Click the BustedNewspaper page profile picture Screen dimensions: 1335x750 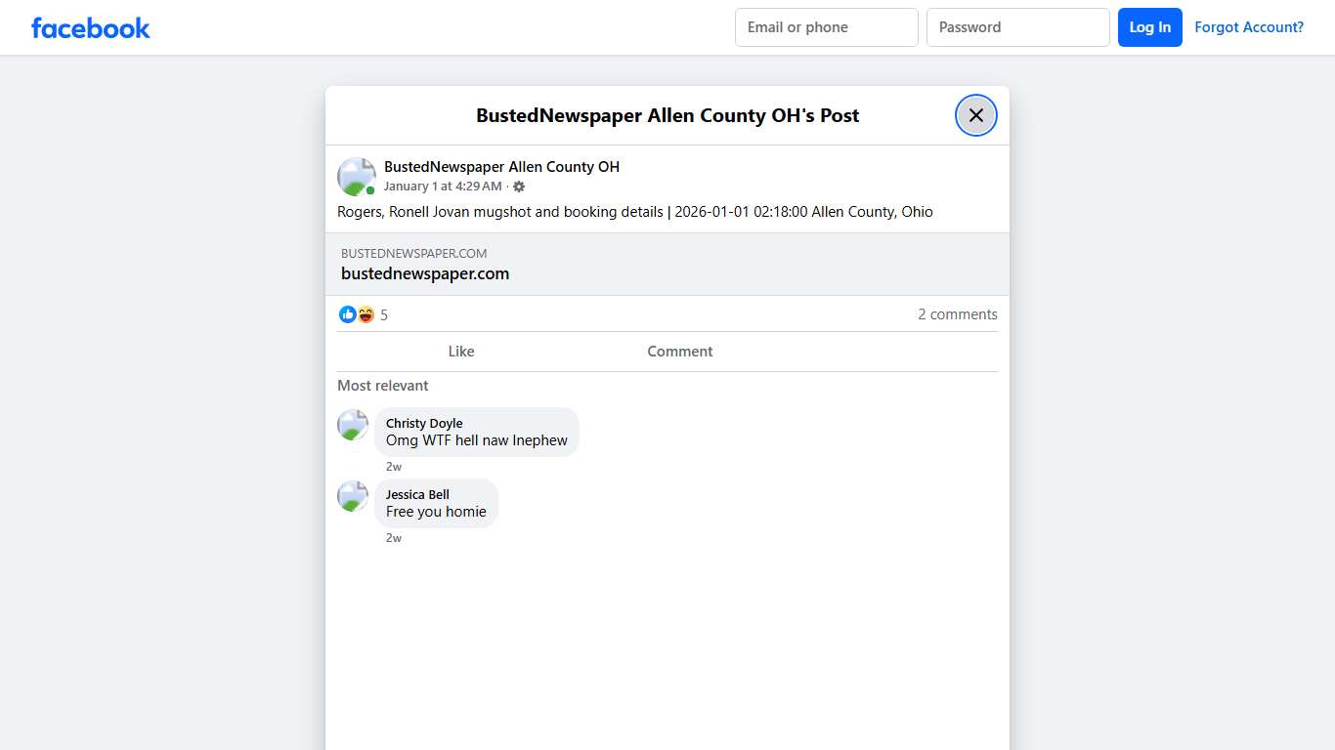coord(356,176)
